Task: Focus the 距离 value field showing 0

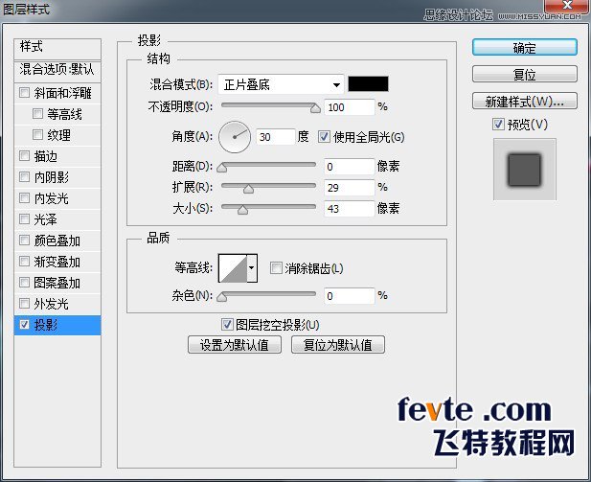Action: tap(350, 167)
